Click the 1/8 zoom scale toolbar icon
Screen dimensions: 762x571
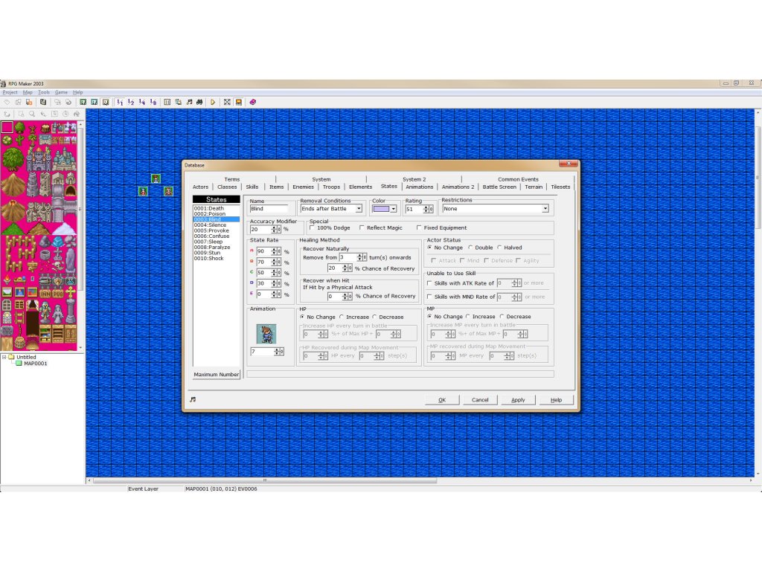point(153,102)
